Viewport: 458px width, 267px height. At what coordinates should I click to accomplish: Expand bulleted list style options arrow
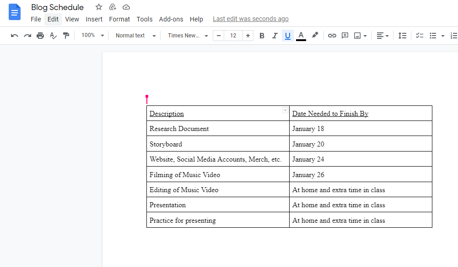(443, 36)
